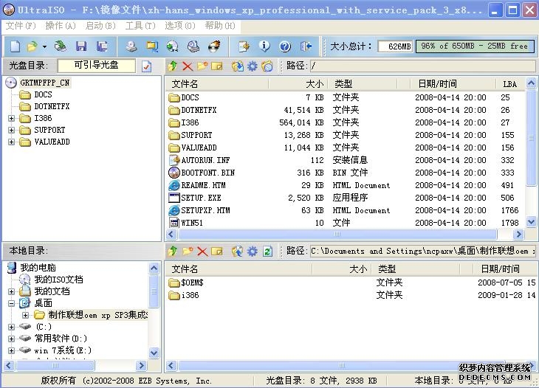This screenshot has height=388, width=539.
Task: Go up one level in the disc directory pane
Action: point(173,66)
